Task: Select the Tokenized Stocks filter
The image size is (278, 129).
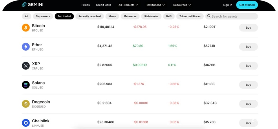Action: click(x=190, y=16)
